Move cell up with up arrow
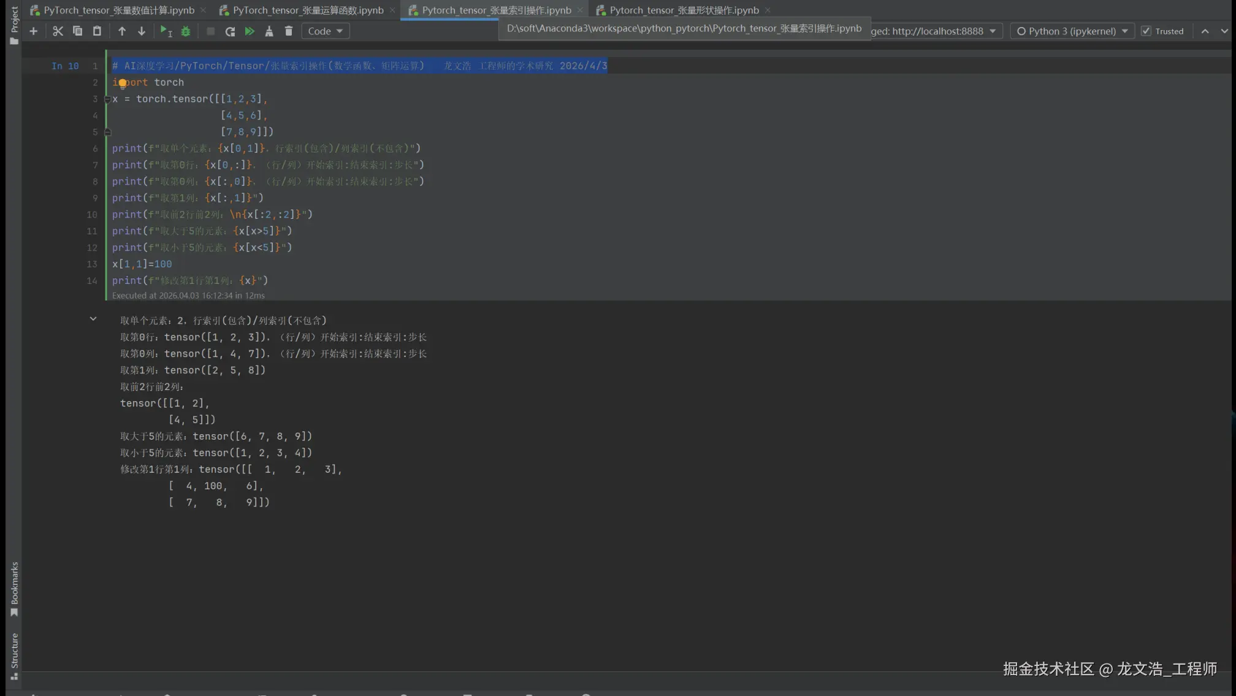The image size is (1236, 696). [122, 31]
